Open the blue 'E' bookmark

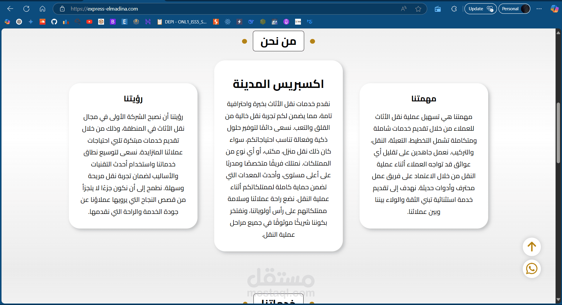pos(125,22)
